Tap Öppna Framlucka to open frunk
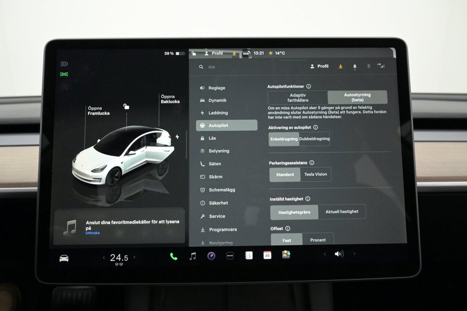The height and width of the screenshot is (311, 467). click(98, 111)
